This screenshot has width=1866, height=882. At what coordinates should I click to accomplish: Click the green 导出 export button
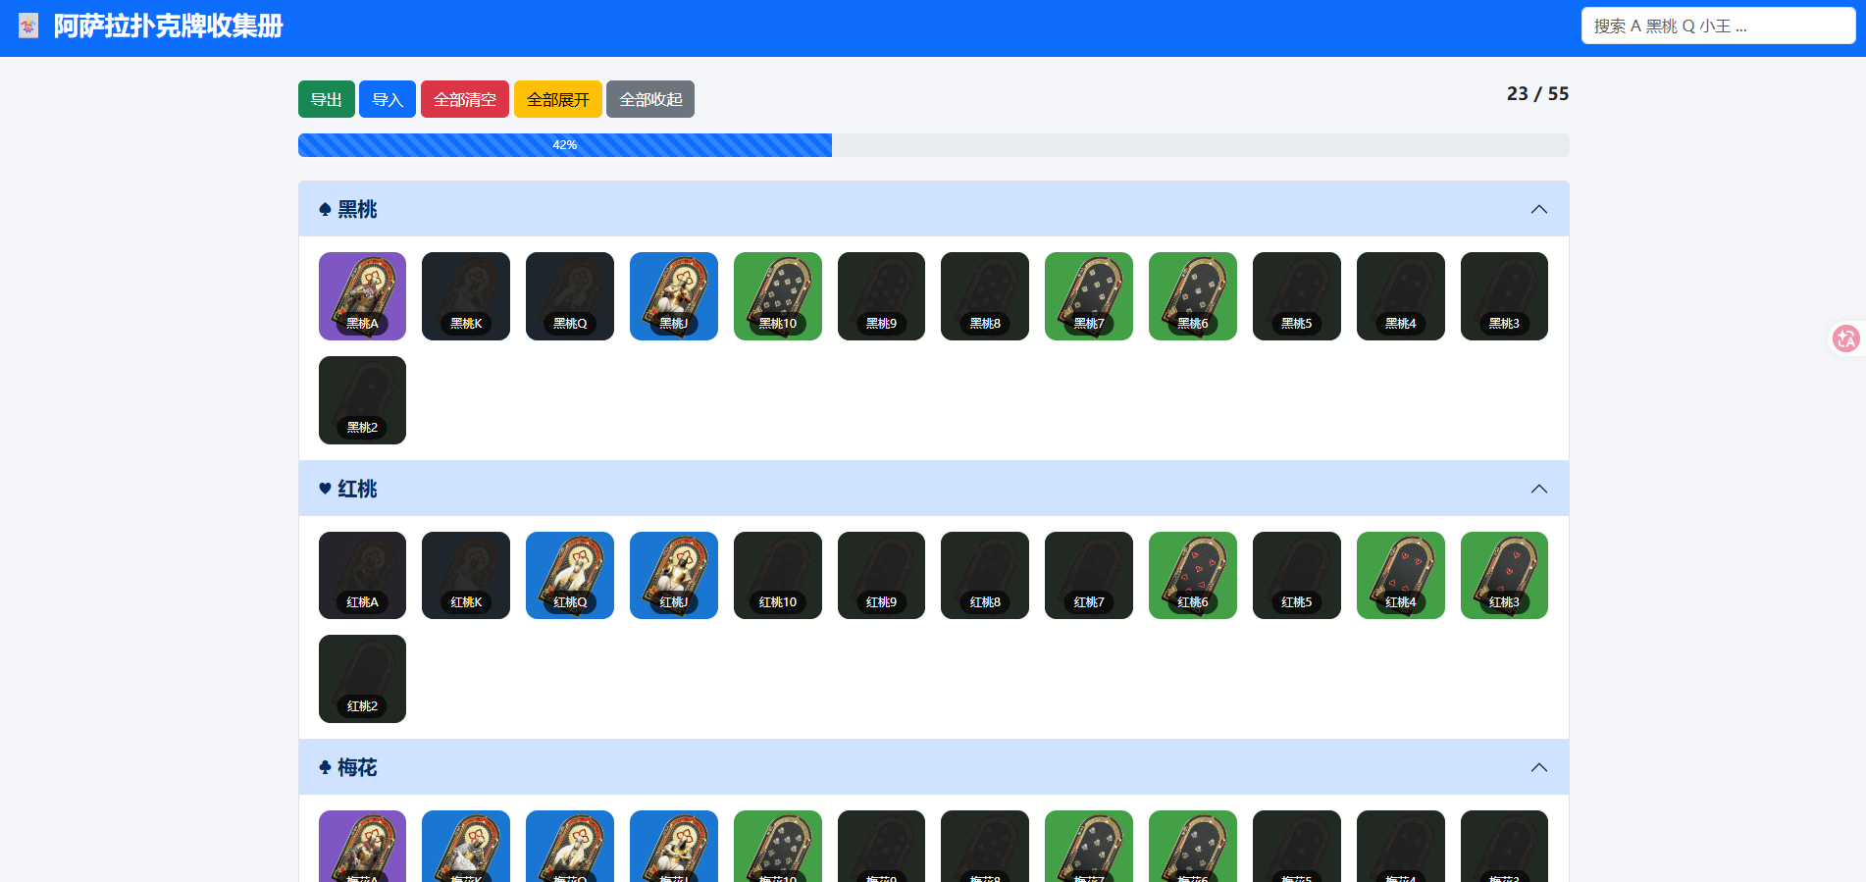tap(327, 99)
